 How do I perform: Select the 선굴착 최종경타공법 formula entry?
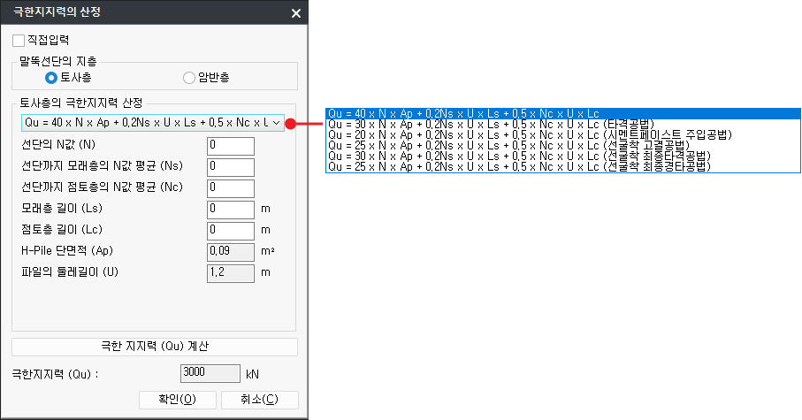[516, 166]
